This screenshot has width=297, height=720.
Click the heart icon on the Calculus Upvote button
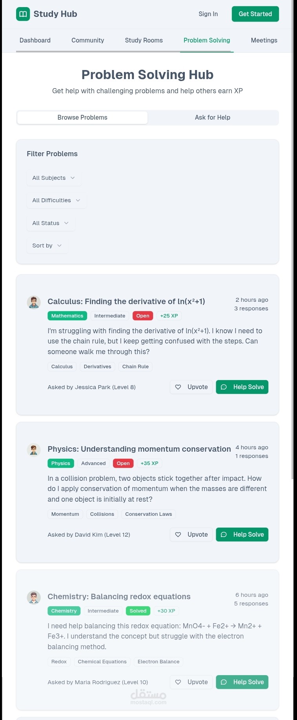click(178, 387)
